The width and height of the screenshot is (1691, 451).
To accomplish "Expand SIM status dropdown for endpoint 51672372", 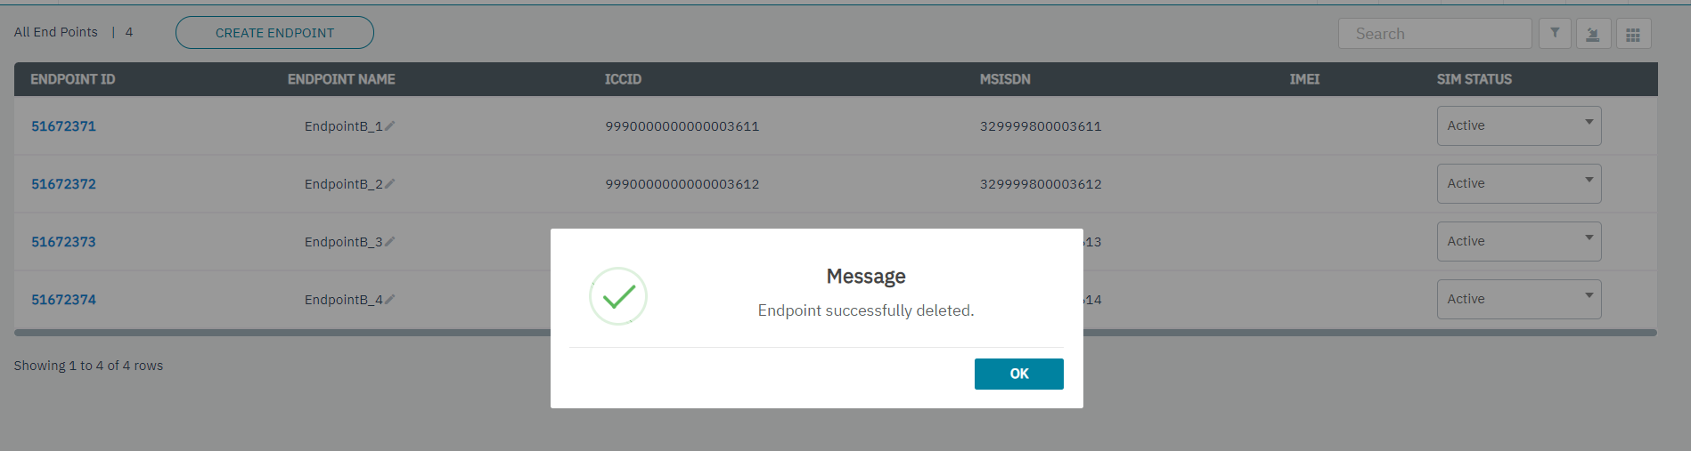I will 1518,184.
